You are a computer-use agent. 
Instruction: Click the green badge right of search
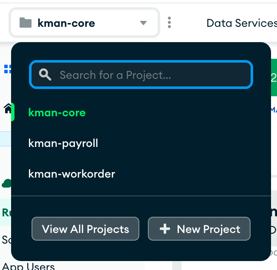[x=274, y=77]
